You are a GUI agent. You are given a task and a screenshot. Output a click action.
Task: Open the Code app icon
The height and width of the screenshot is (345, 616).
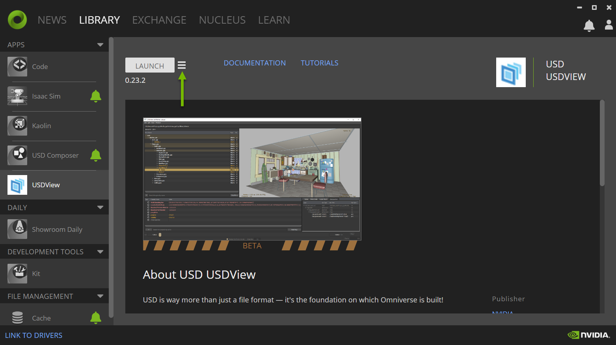[x=17, y=67]
